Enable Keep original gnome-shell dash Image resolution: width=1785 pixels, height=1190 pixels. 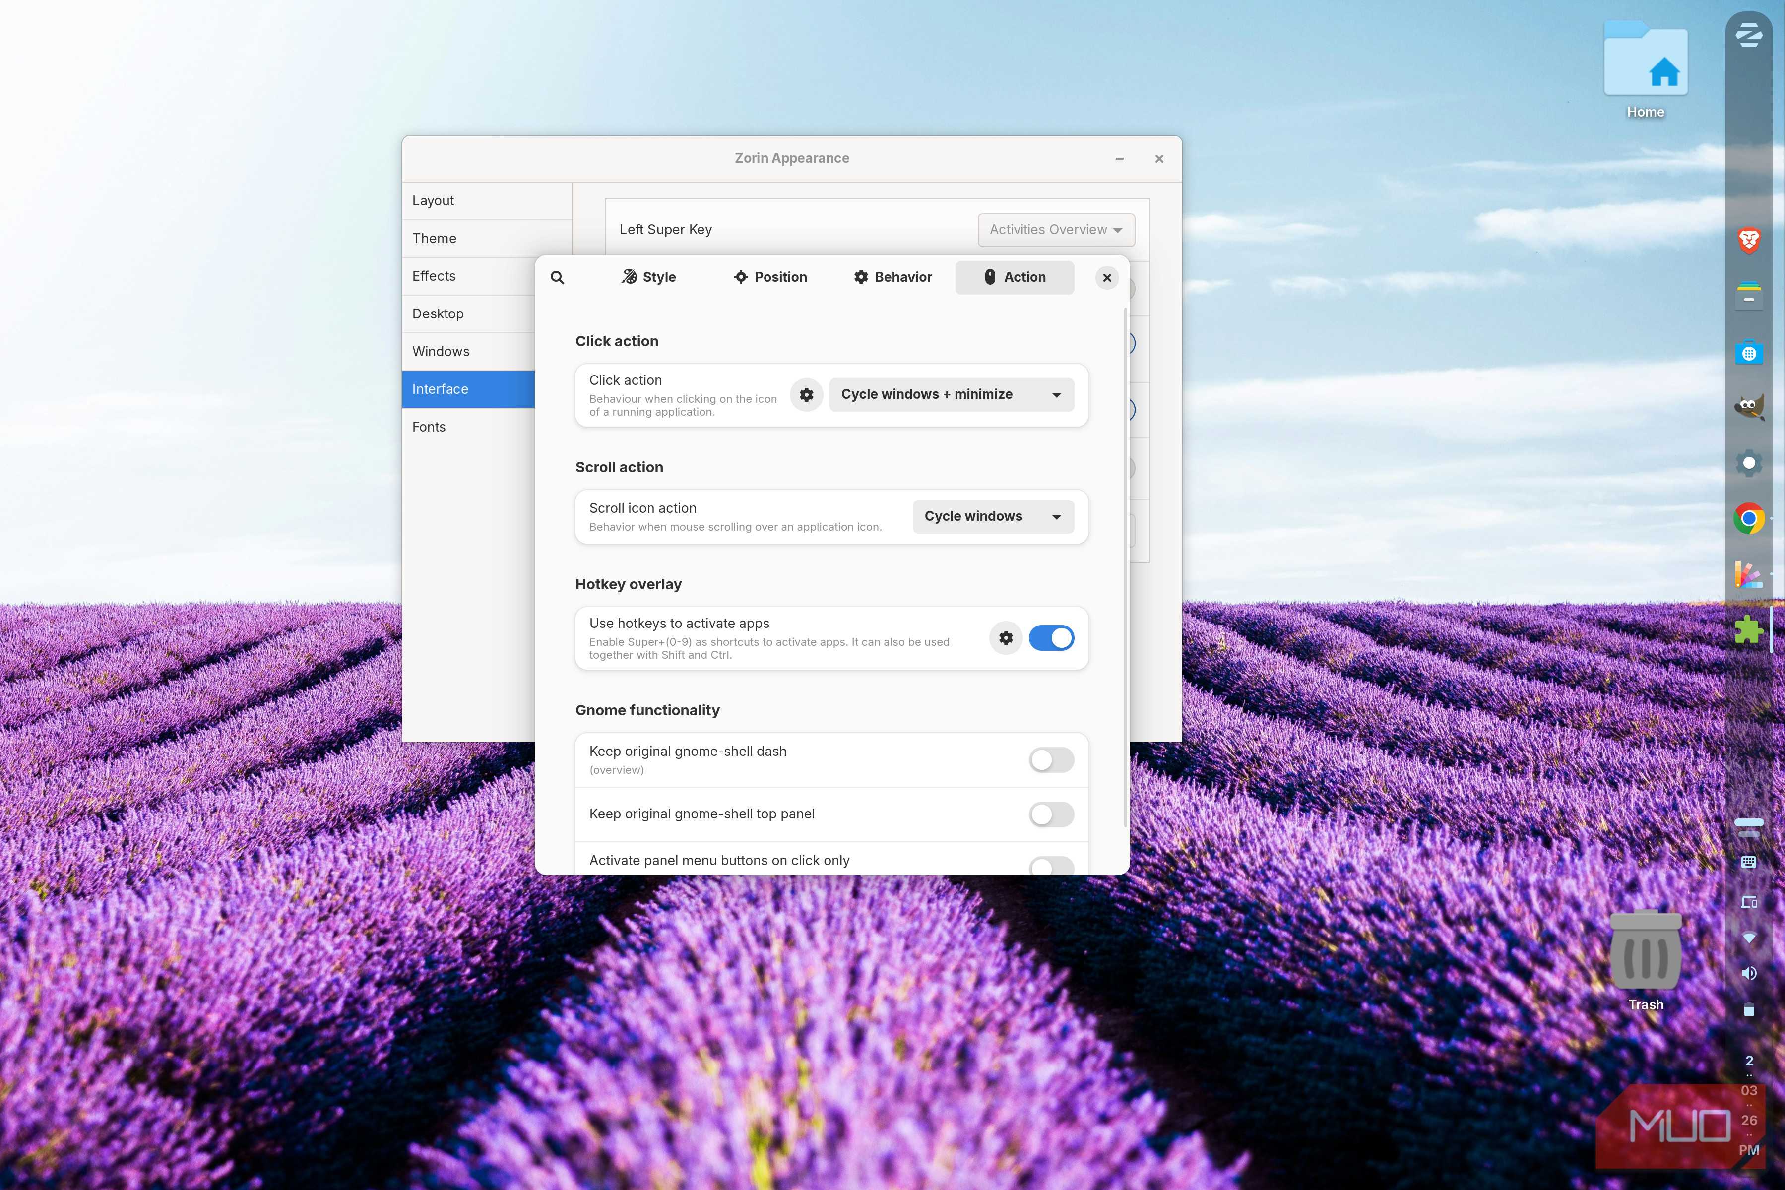pos(1051,760)
